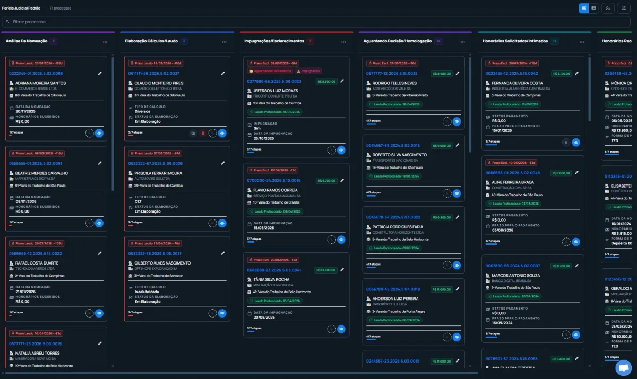Open Honorários Solicitados/Intimados column menu

(x=582, y=42)
